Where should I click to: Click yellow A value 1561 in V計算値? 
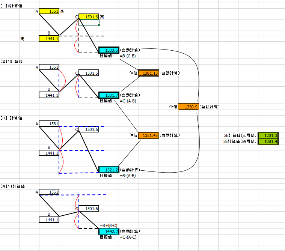49,11
